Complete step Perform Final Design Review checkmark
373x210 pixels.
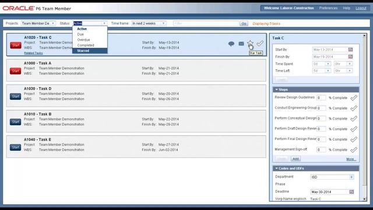click(x=354, y=139)
